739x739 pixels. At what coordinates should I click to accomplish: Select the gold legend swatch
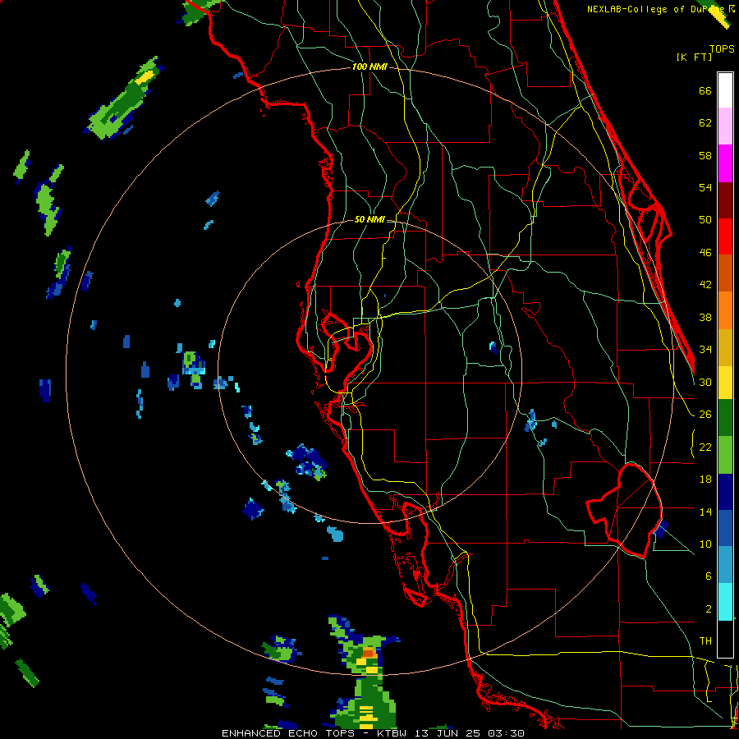pos(725,347)
